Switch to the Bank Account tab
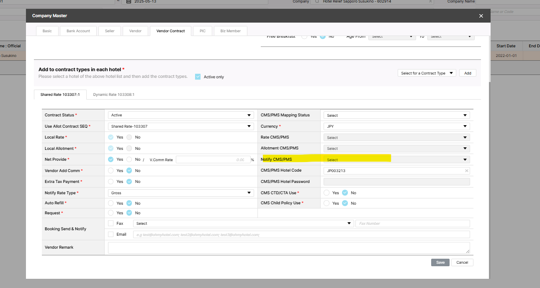Screen dimensions: 540x288 point(78,31)
